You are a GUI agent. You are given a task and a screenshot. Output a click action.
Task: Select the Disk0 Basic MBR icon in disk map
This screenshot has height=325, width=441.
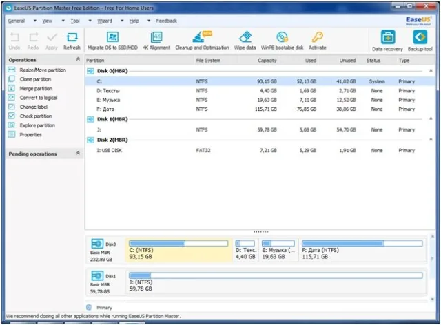tap(97, 244)
